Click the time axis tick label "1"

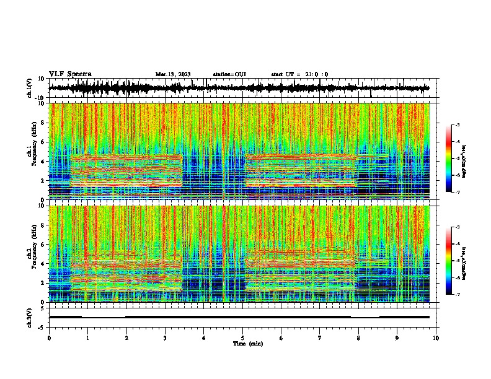87,338
